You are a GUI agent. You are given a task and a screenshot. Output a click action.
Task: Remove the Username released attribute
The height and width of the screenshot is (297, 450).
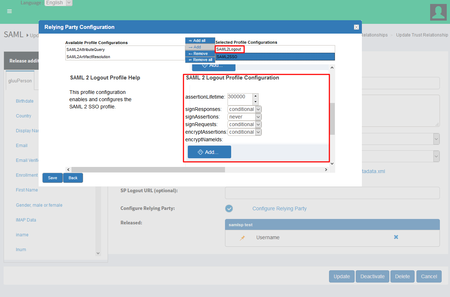[396, 237]
